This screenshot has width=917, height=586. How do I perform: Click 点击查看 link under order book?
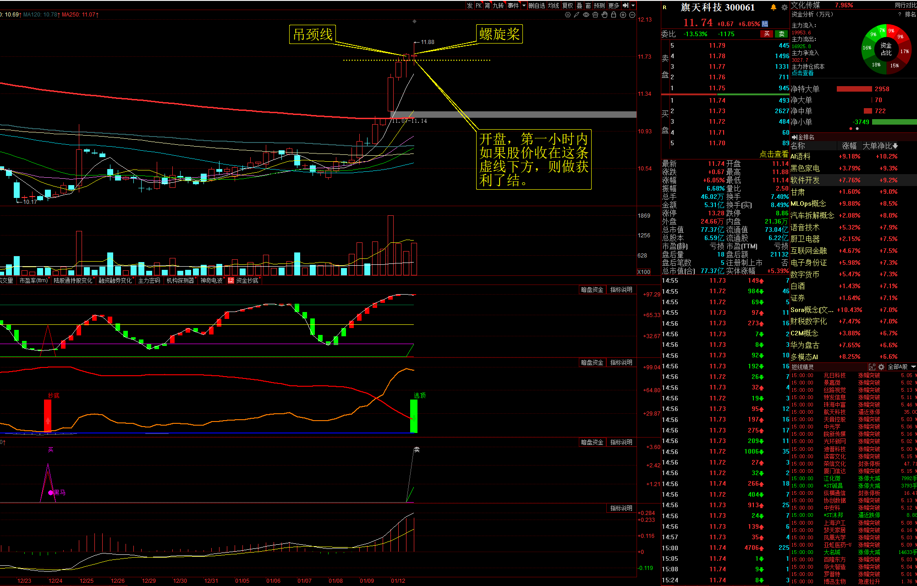click(774, 154)
